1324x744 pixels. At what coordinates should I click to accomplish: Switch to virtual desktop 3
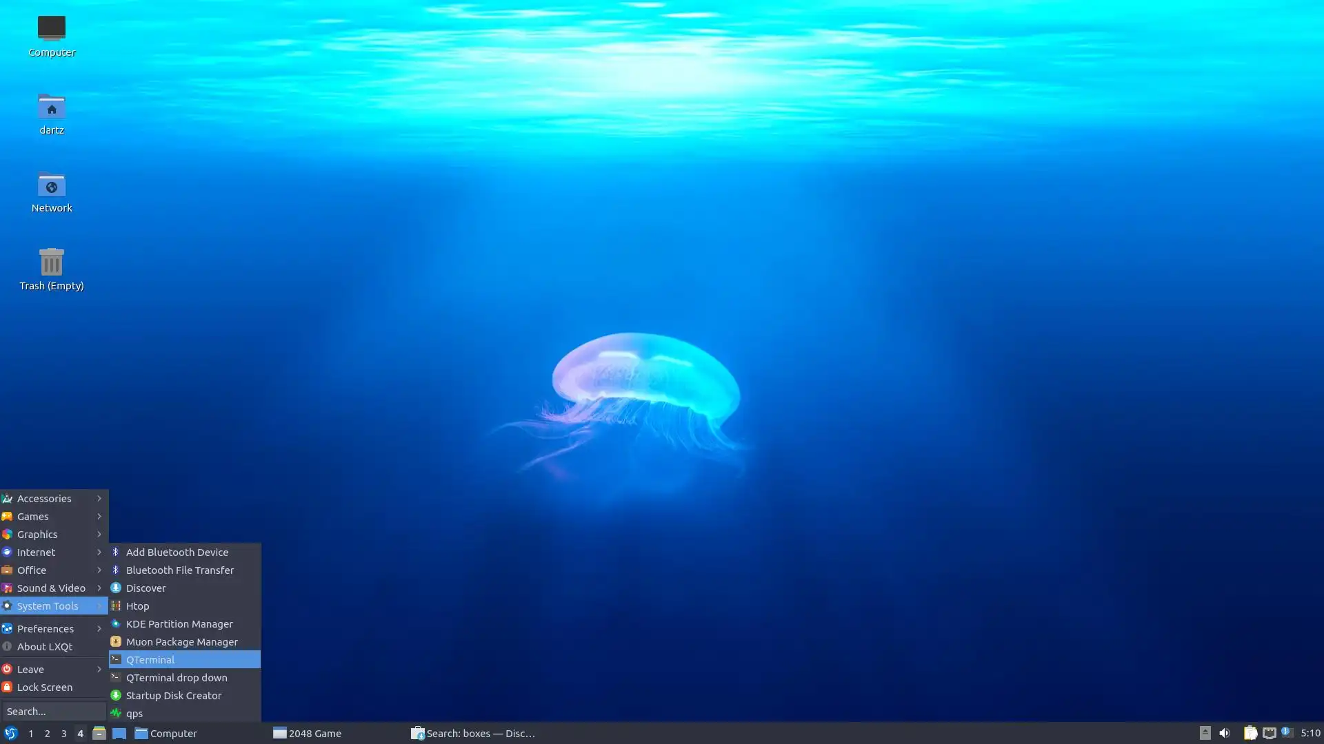pos(63,734)
